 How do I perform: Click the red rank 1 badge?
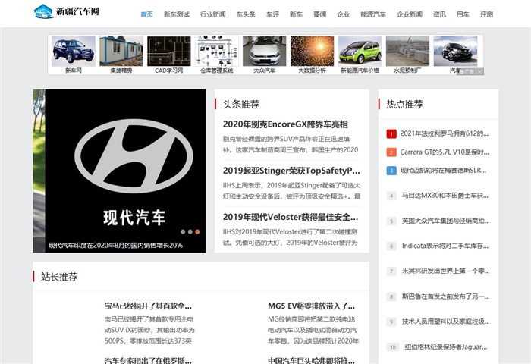[391, 133]
